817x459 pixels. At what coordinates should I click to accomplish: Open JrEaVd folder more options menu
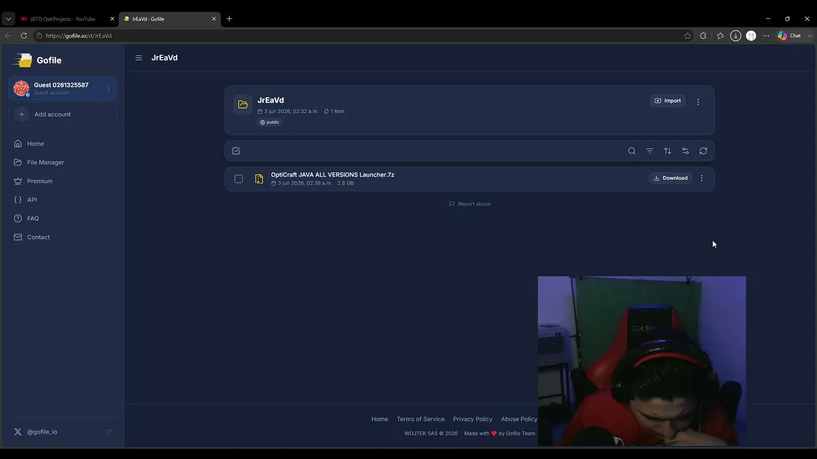[698, 101]
